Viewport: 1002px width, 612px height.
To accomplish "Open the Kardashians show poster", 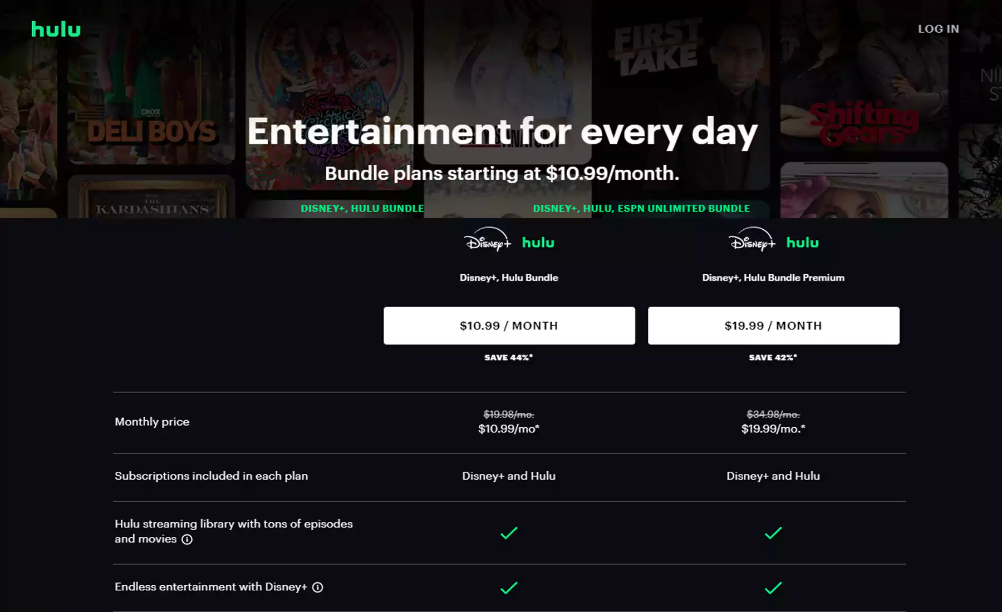I will [x=151, y=198].
